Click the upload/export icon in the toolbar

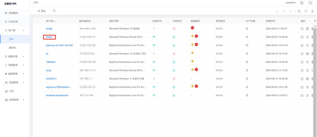(x=299, y=11)
